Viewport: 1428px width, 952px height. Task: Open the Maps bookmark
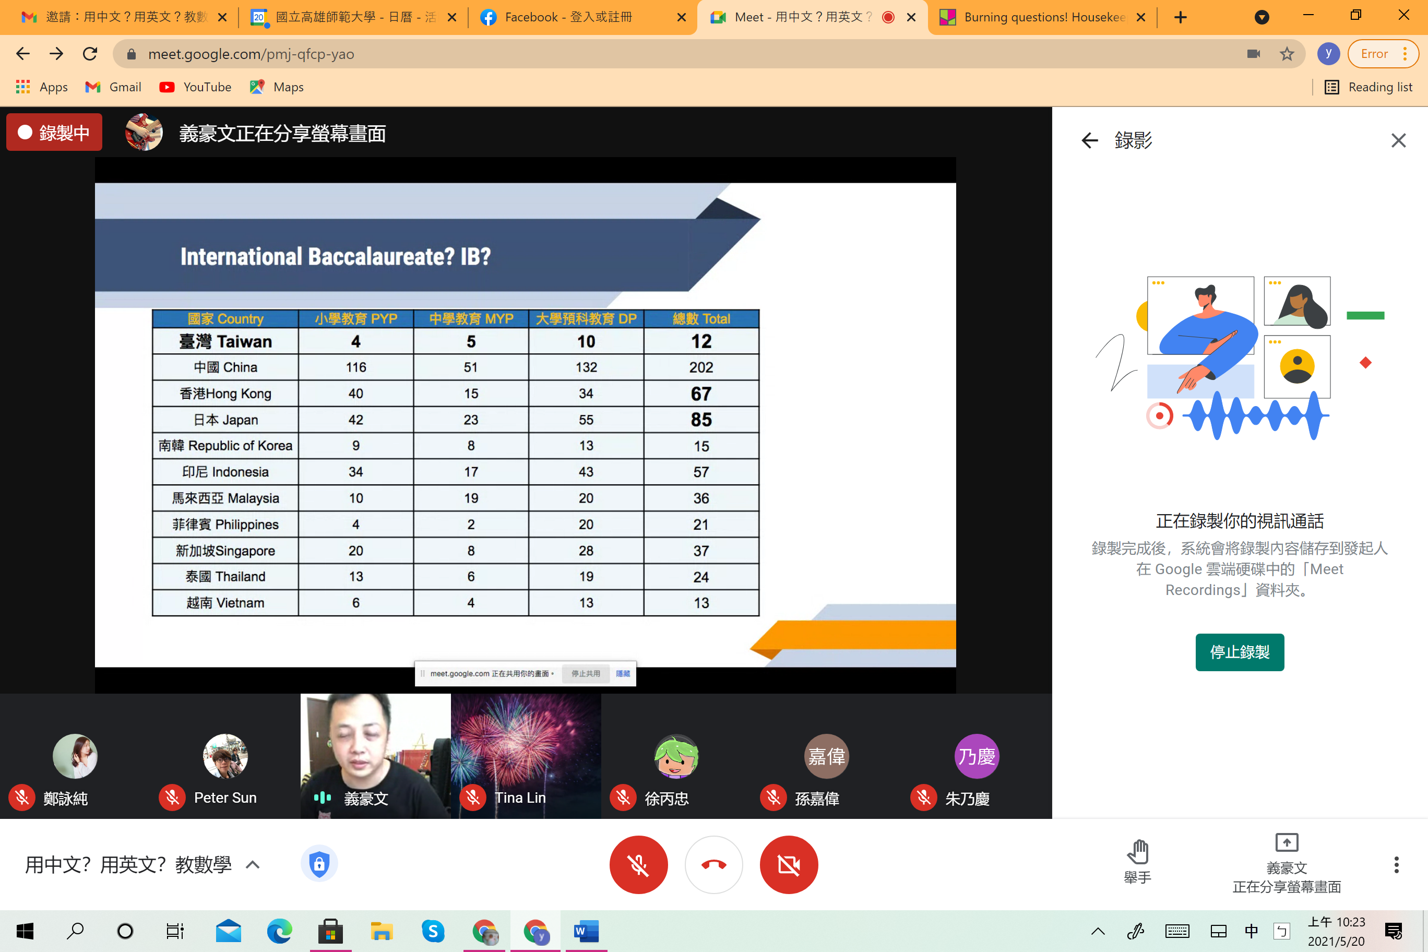(x=277, y=87)
